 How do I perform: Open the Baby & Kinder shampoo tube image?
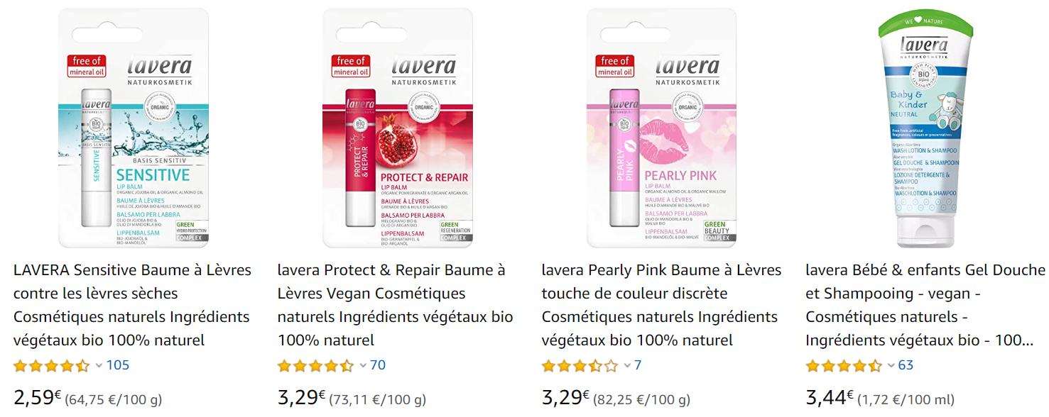tap(926, 128)
